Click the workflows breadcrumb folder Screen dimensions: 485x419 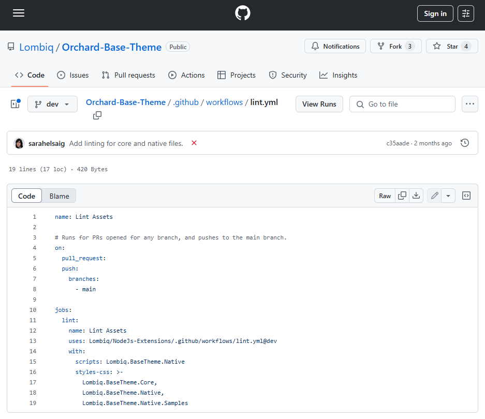coord(224,102)
